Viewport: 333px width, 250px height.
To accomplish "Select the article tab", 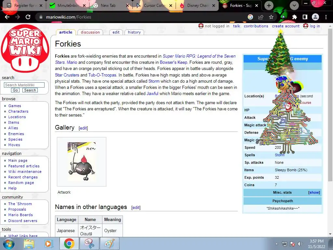I will coord(66,32).
